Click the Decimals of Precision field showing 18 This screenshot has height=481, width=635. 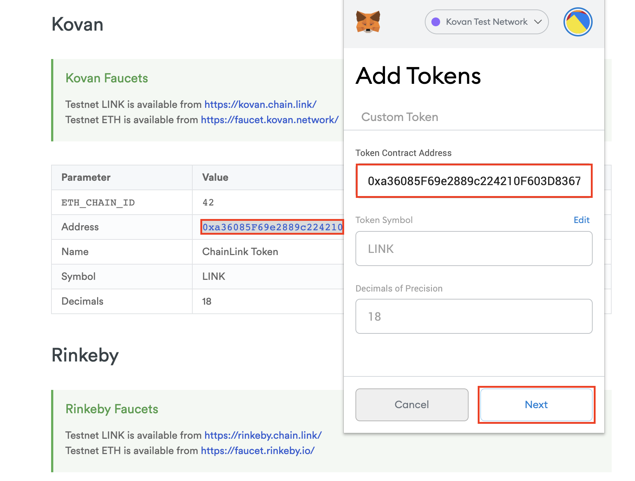pyautogui.click(x=474, y=316)
